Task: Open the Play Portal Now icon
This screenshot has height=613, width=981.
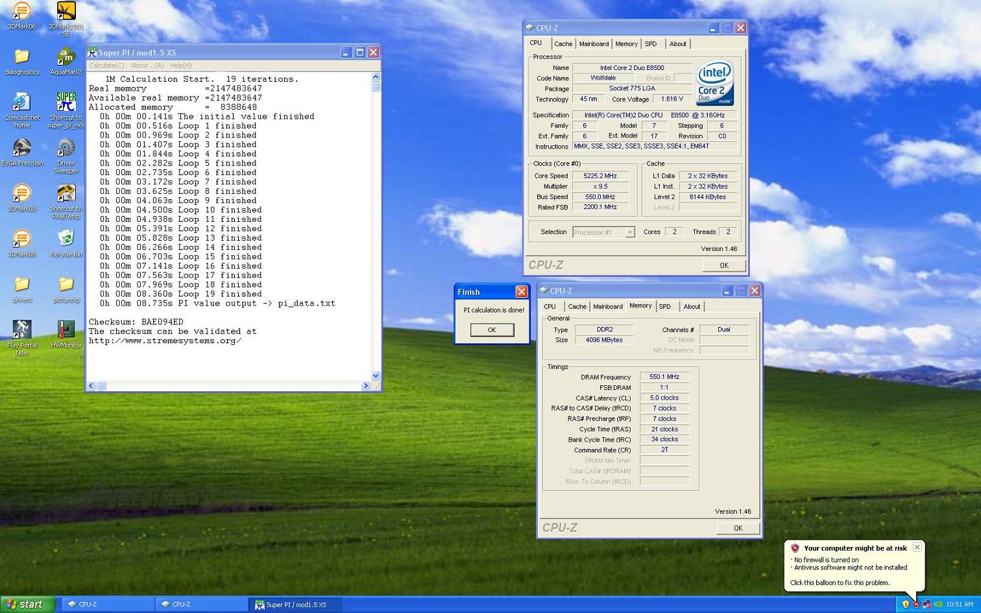Action: pos(22,337)
